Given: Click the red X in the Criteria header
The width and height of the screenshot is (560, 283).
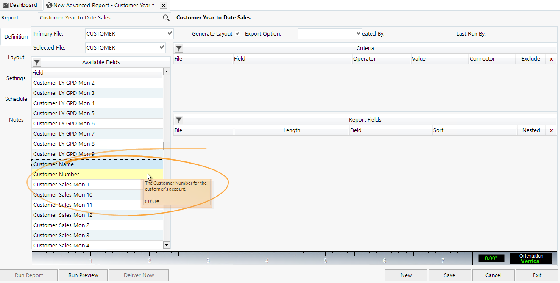Looking at the screenshot, I should 551,58.
